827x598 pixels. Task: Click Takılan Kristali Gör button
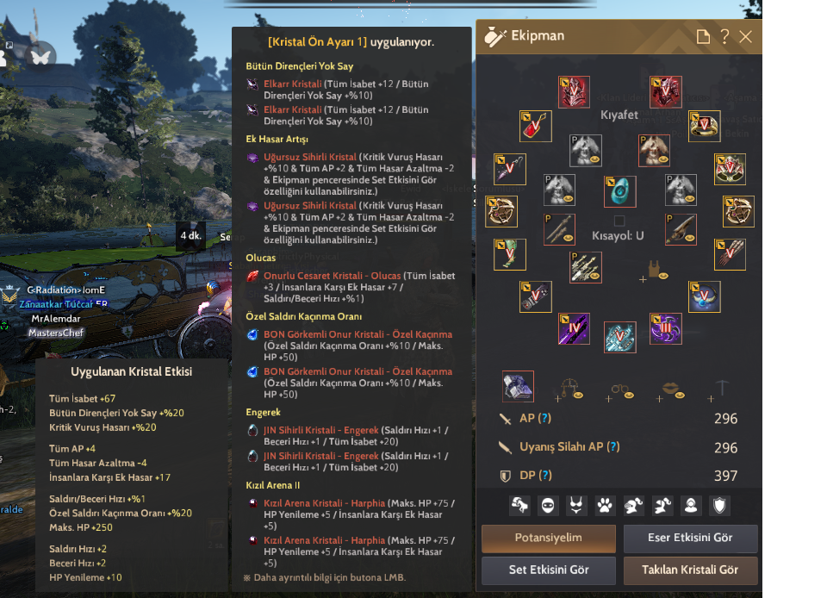[x=690, y=570]
